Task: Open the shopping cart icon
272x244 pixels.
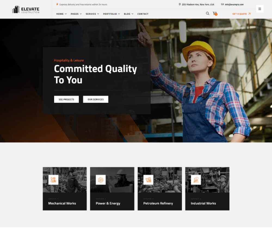Action: (x=215, y=13)
